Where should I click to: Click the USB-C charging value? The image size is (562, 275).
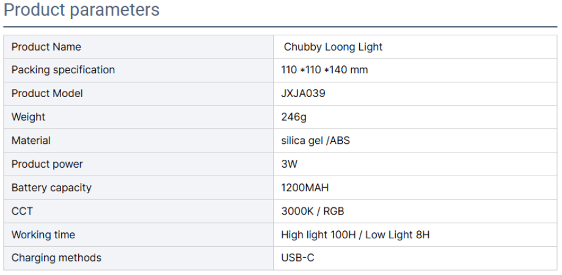coord(297,258)
